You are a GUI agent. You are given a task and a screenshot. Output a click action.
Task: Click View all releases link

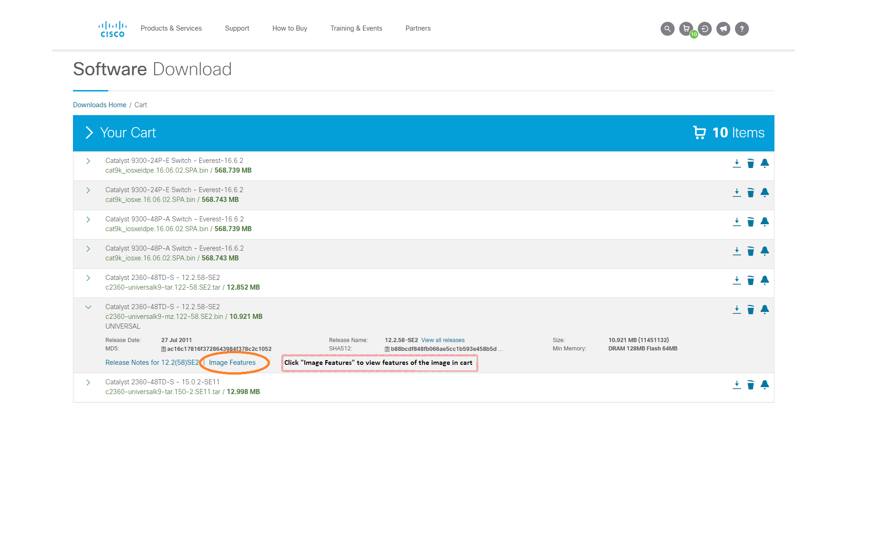[443, 340]
